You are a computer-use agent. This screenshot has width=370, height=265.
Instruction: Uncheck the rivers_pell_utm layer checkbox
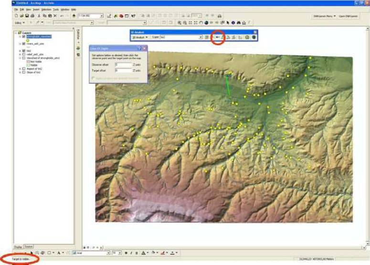[23, 44]
